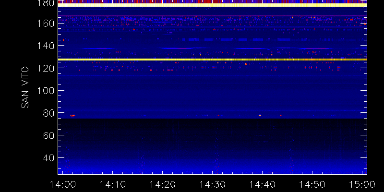384x192 pixels.
Task: Click the 14:40 time axis label
Action: (262, 184)
